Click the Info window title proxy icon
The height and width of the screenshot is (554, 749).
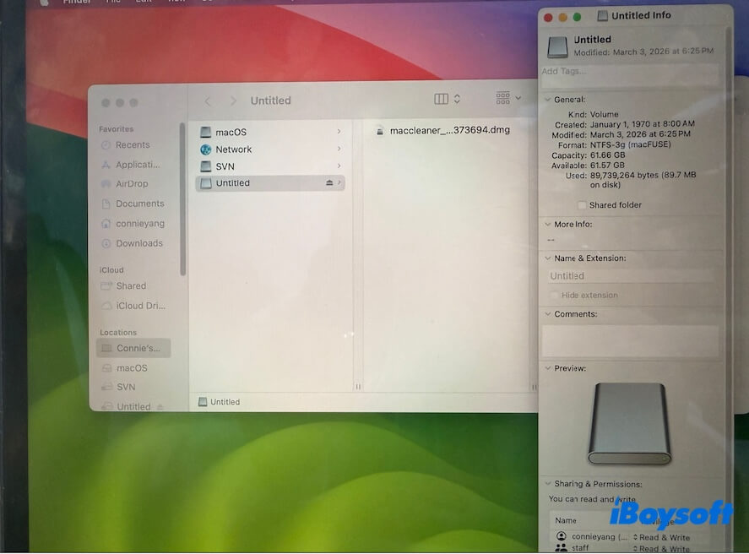pyautogui.click(x=602, y=16)
